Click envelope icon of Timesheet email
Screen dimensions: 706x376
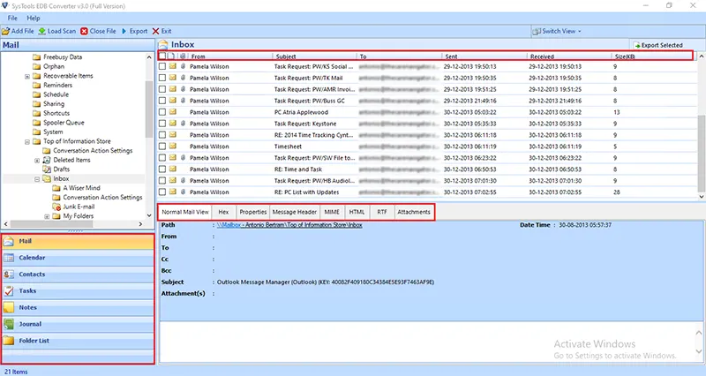pos(173,147)
